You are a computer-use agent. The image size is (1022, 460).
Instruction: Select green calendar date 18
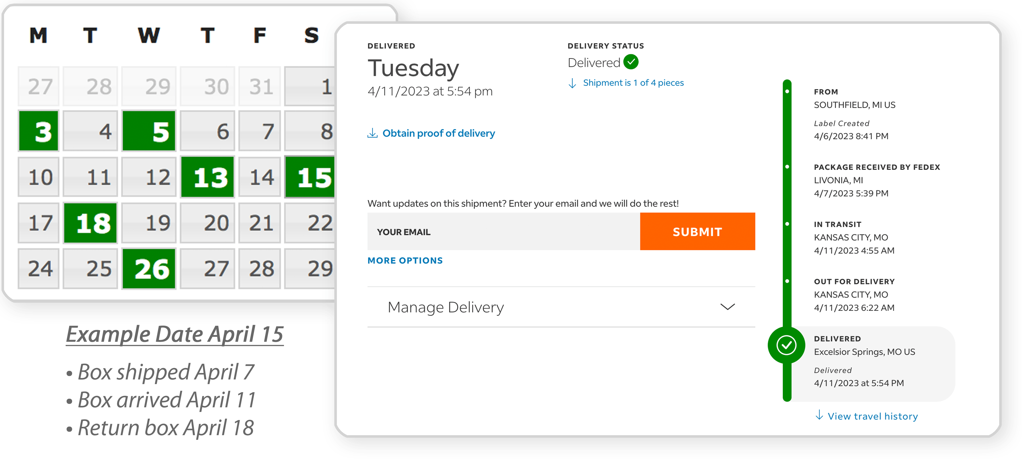coord(90,223)
